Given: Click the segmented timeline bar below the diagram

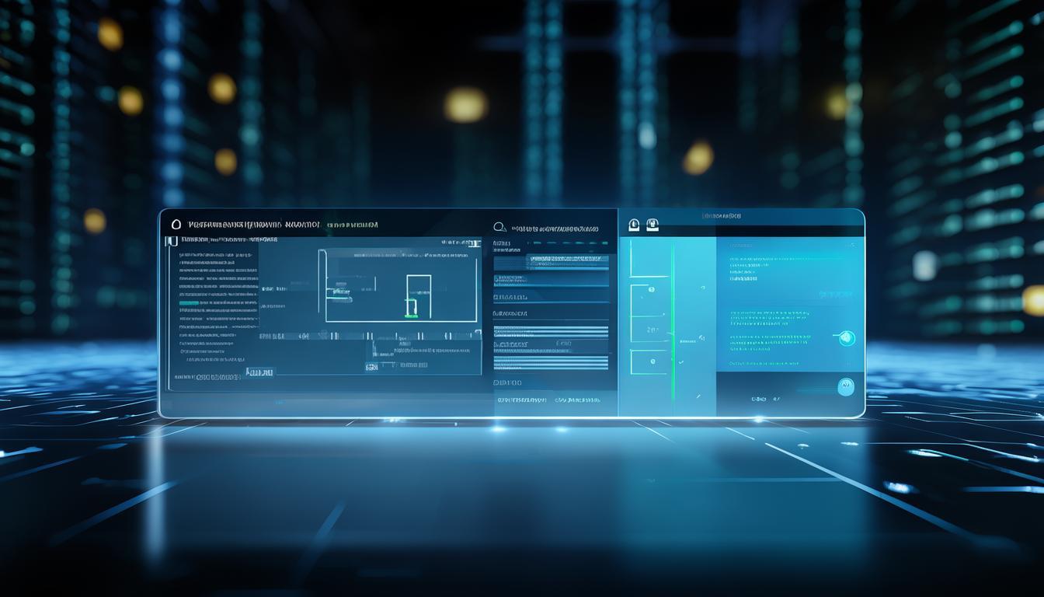Looking at the screenshot, I should [369, 337].
